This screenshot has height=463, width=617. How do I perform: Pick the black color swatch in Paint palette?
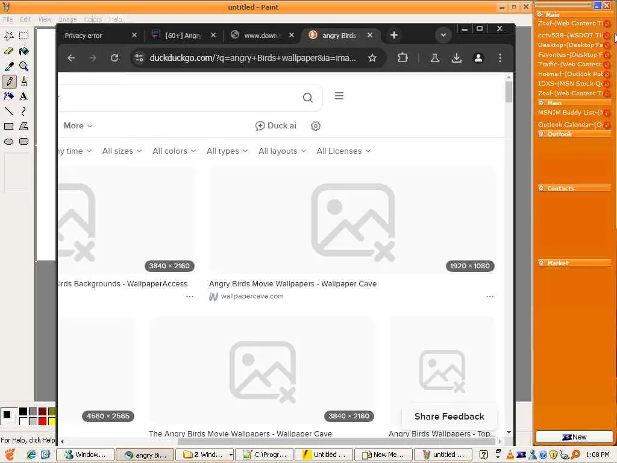(23, 412)
